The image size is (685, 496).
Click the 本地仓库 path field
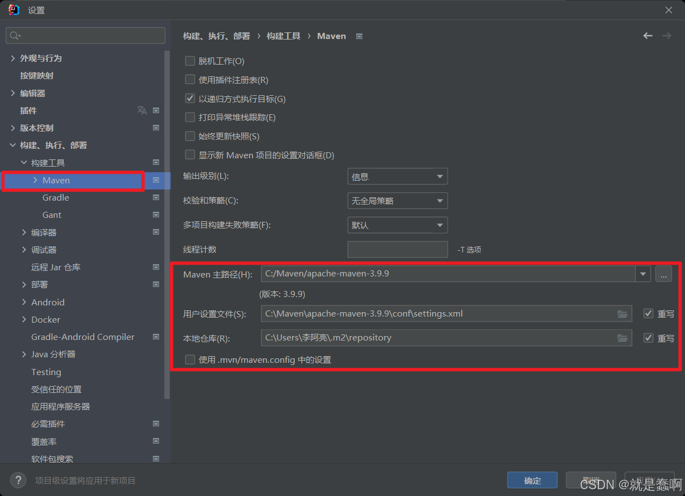[447, 338]
